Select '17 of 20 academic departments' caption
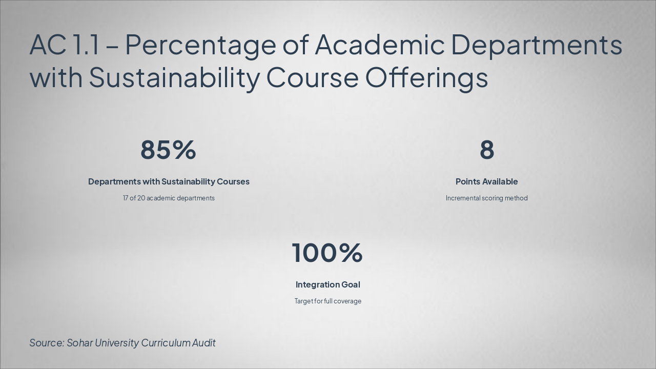 [x=169, y=198]
